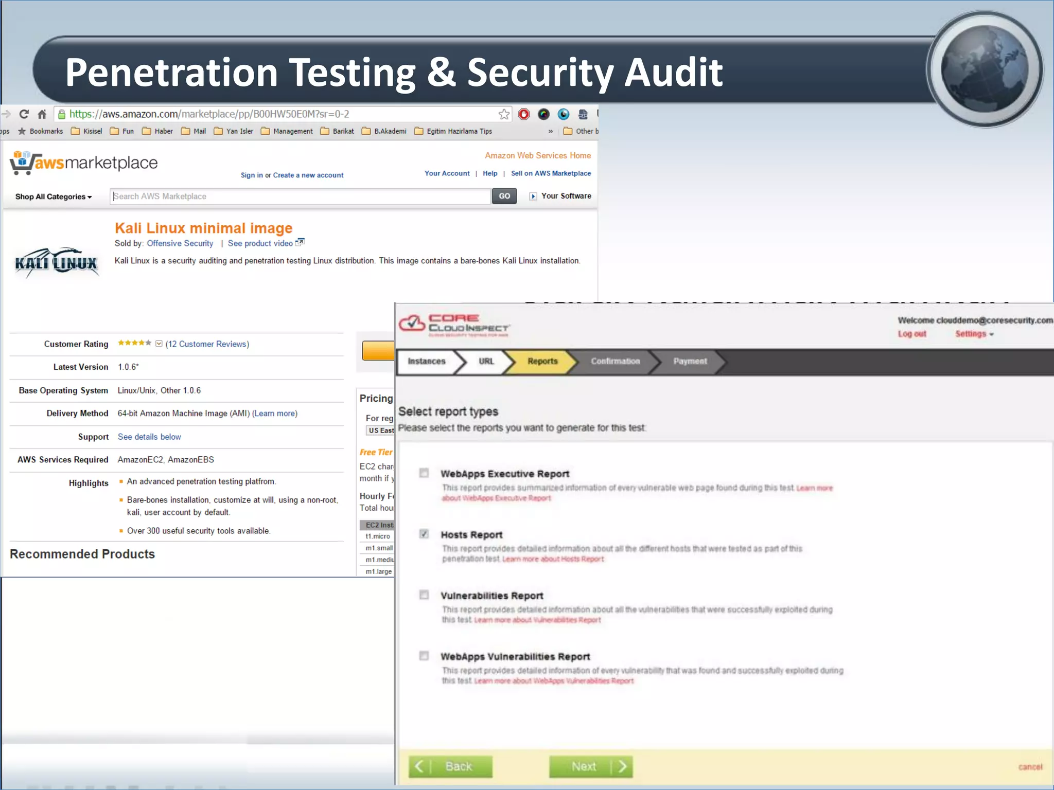
Task: Open the Settings dropdown in CloudInspect
Action: point(974,334)
